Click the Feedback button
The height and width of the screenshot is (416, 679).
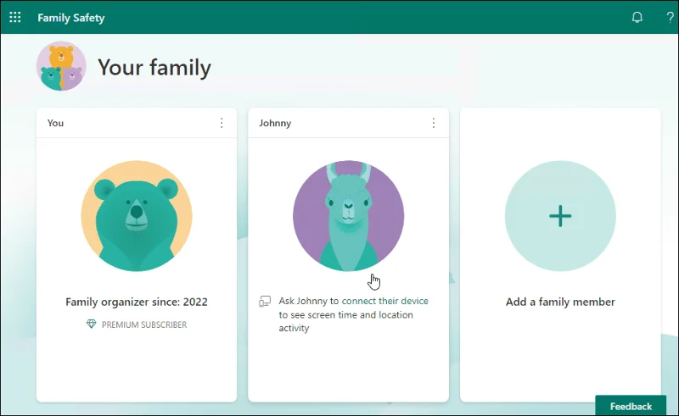click(x=631, y=406)
